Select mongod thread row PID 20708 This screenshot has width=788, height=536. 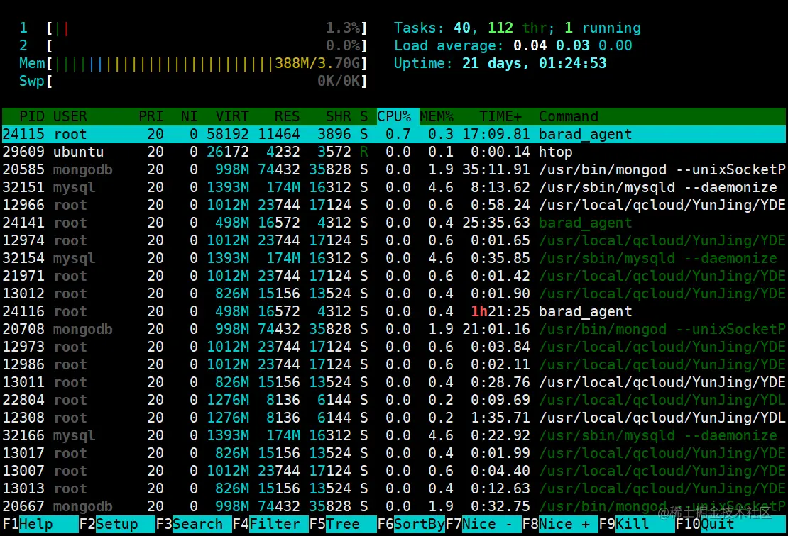coord(394,329)
